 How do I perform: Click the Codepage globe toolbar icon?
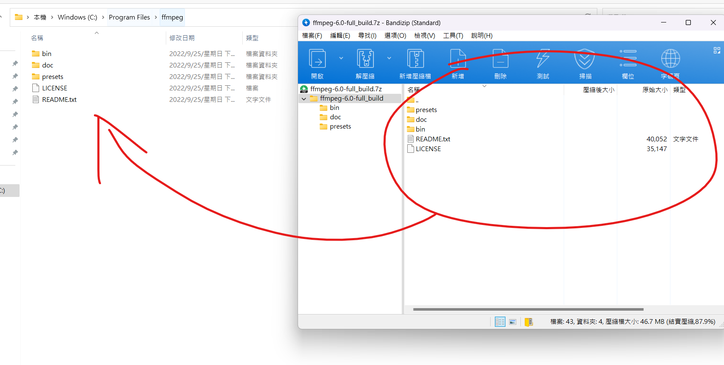670,59
